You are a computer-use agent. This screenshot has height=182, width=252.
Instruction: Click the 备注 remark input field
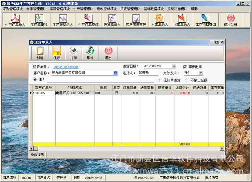(x=101, y=80)
